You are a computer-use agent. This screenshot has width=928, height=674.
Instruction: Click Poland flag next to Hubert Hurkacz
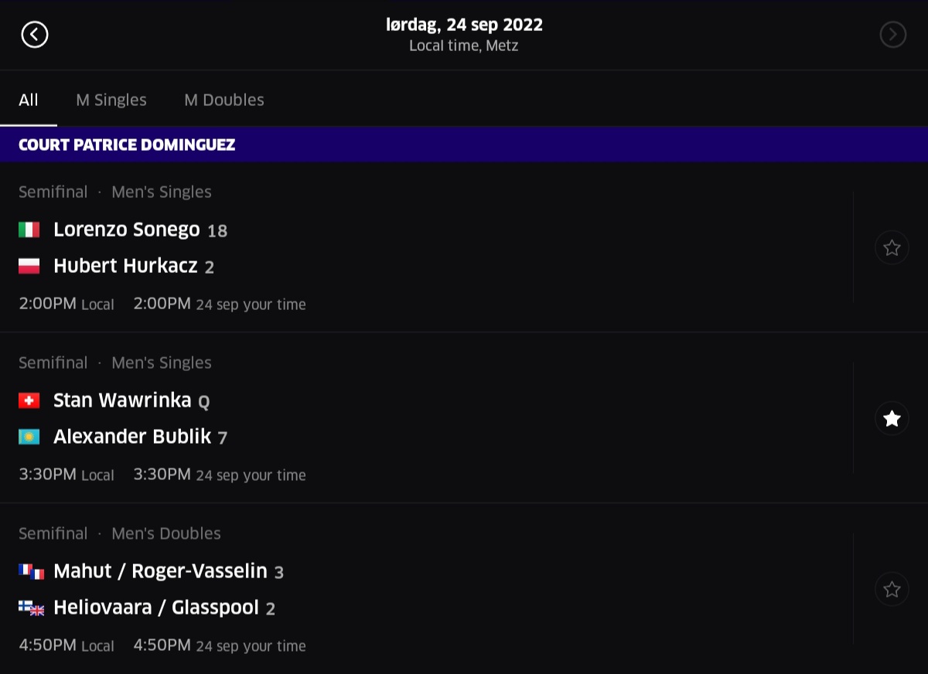pyautogui.click(x=29, y=266)
